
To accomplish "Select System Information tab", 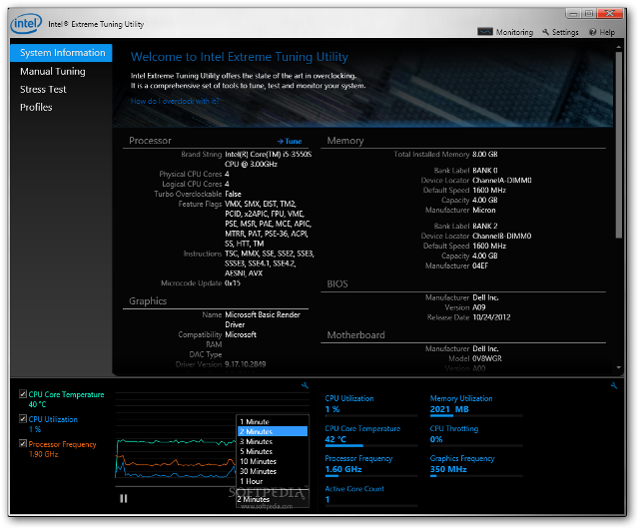I will 61,53.
